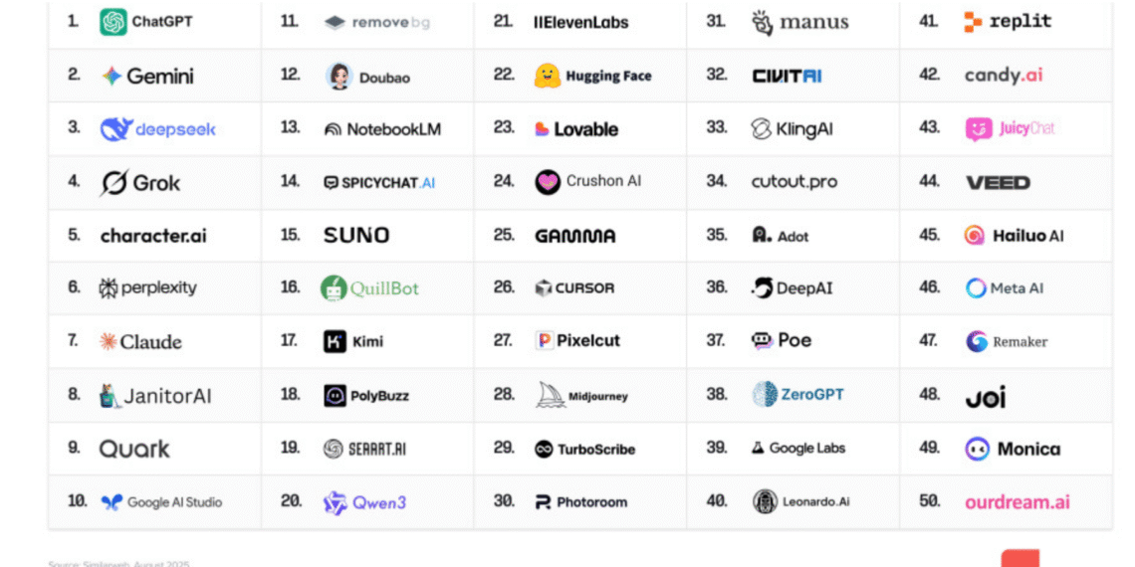Viewport: 1135px width, 567px height.
Task: Click the cutout.pro name
Action: (x=794, y=182)
